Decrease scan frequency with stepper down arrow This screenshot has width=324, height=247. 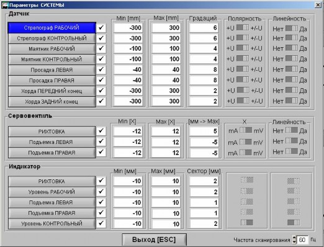point(294,242)
